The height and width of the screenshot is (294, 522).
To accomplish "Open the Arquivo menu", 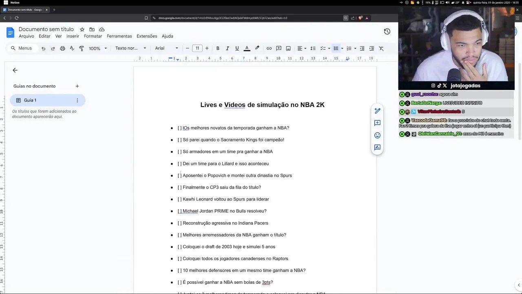I will click(27, 36).
